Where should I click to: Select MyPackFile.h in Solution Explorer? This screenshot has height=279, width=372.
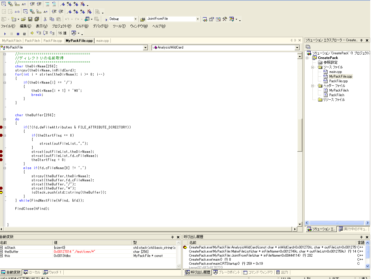(x=339, y=90)
